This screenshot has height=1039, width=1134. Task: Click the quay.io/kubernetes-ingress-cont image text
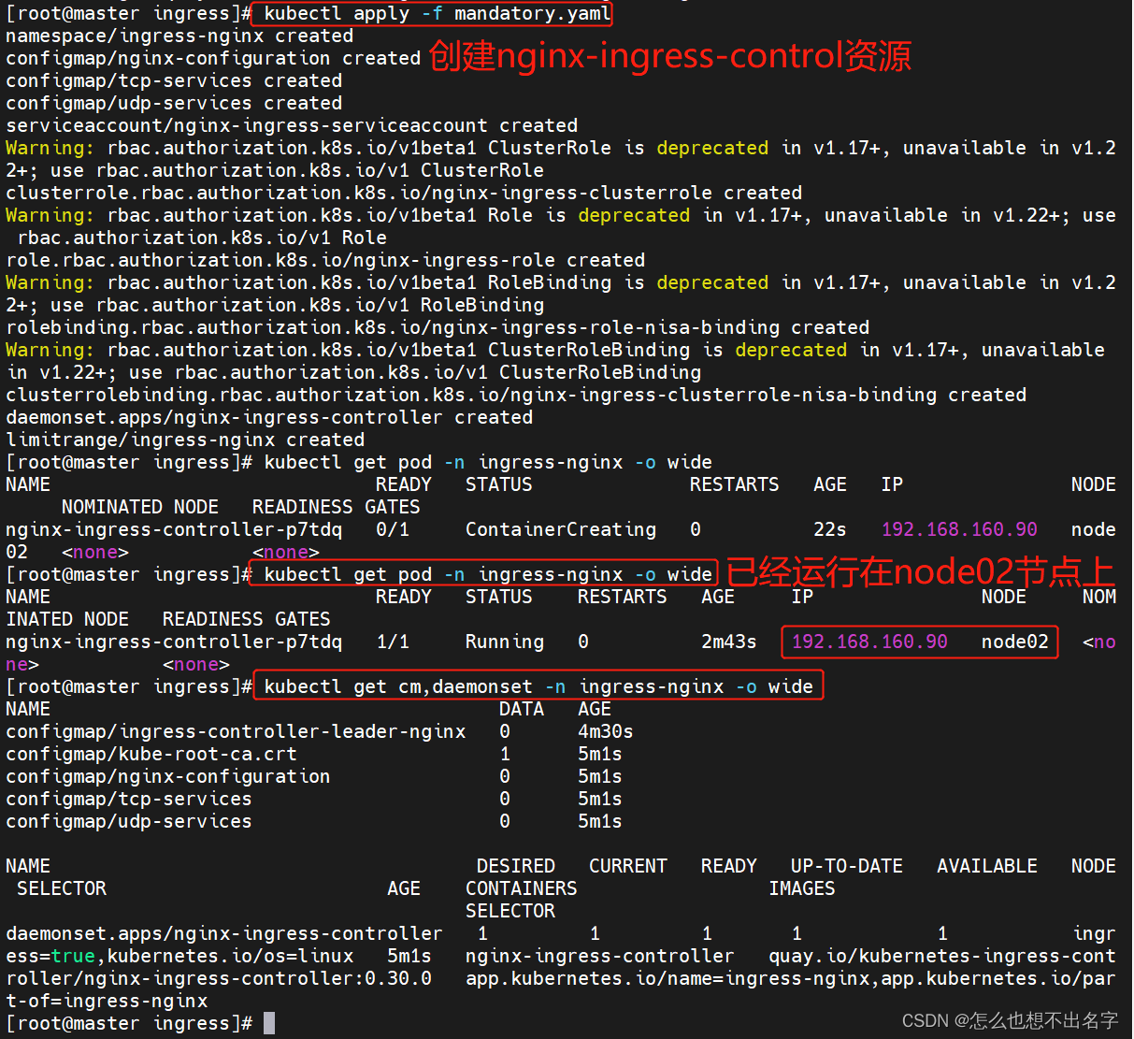point(942,956)
